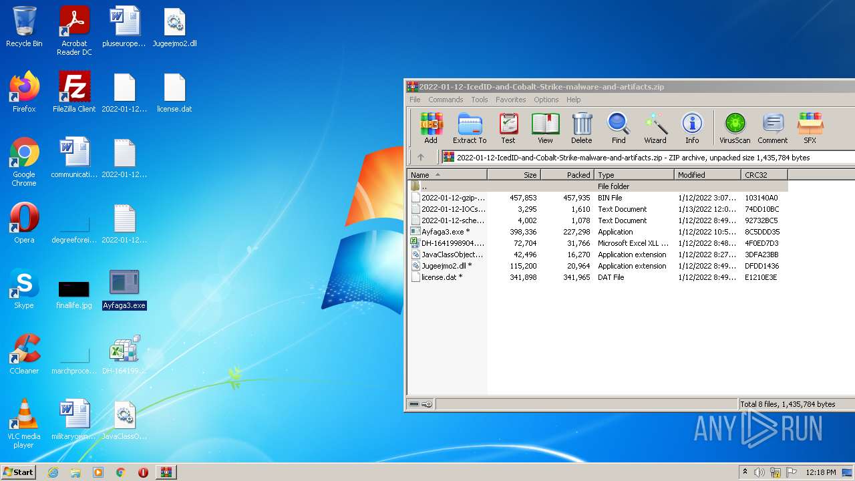Sort by the CRC32 column header
This screenshot has height=481, width=855.
[x=764, y=175]
